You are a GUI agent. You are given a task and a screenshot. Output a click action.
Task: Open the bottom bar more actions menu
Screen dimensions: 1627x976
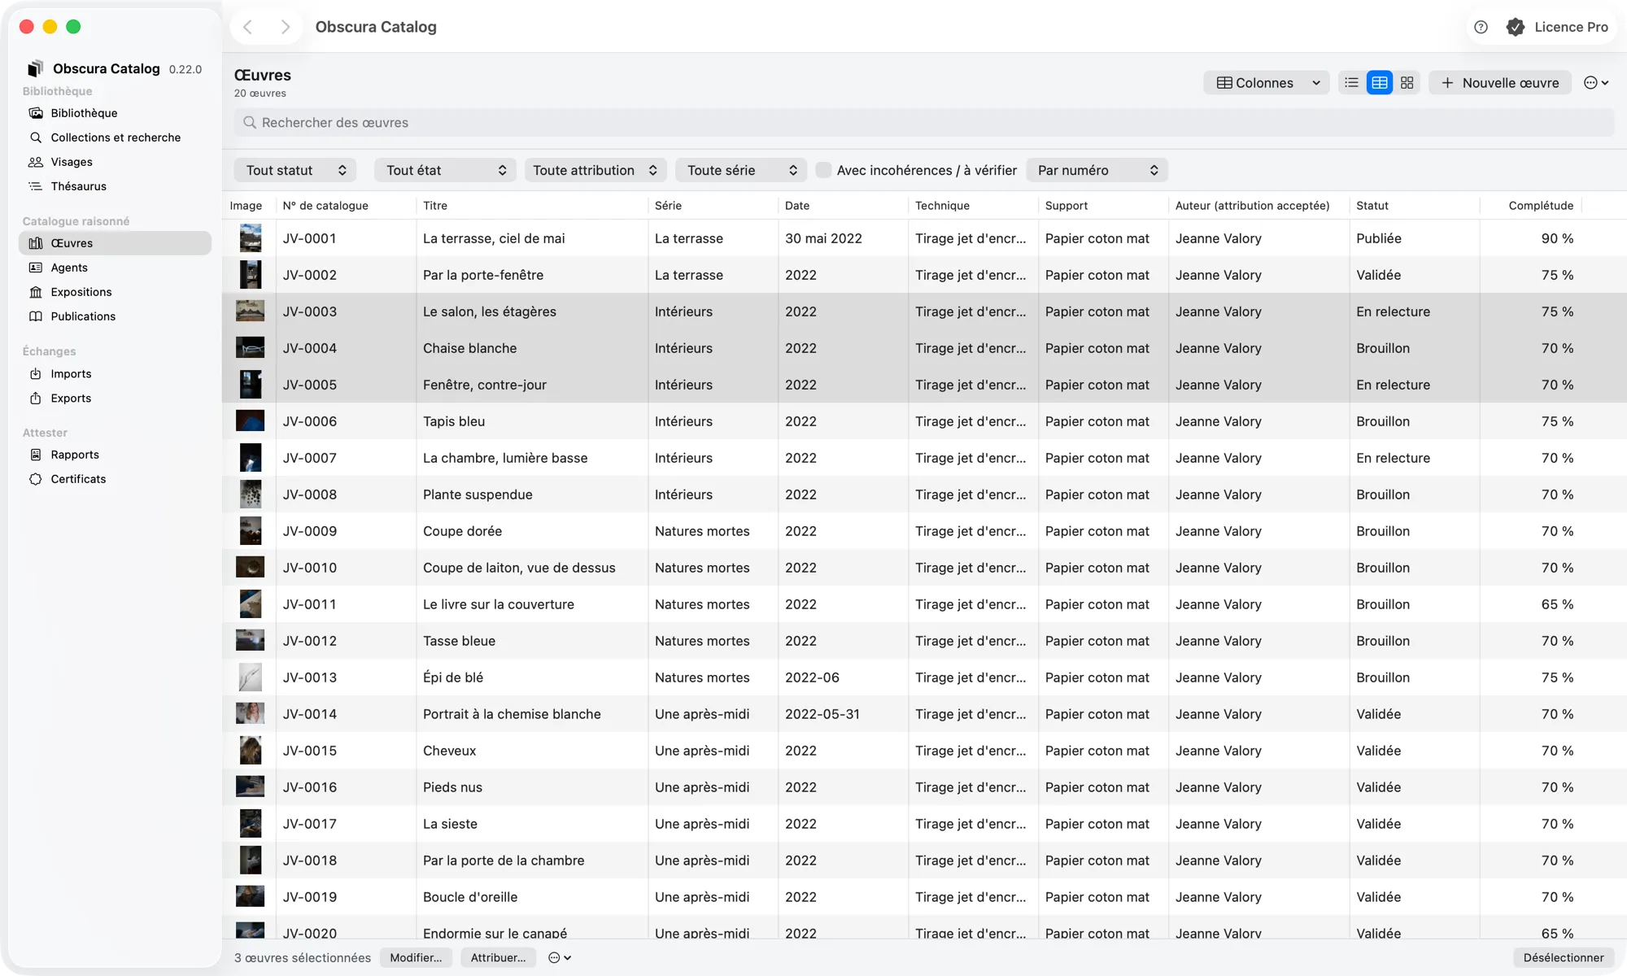pos(560,958)
